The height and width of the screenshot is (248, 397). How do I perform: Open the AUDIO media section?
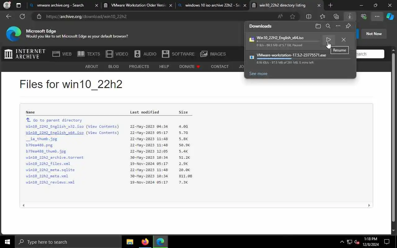[145, 54]
